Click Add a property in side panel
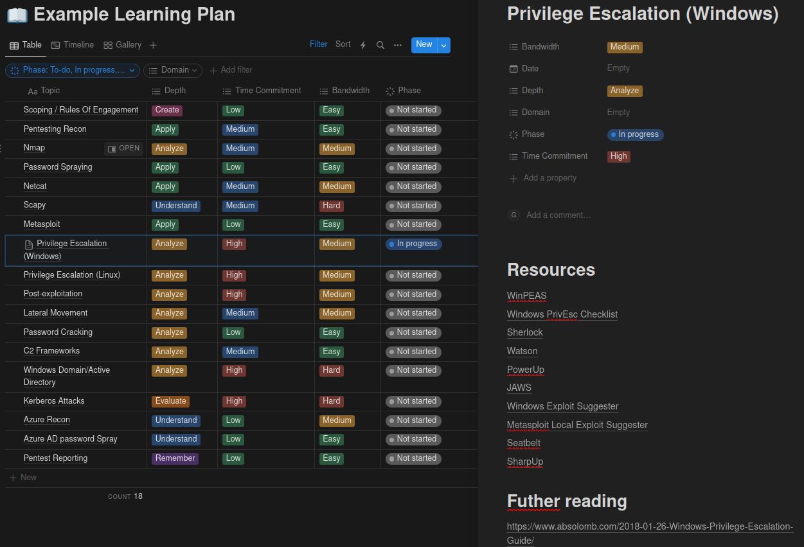 click(549, 178)
